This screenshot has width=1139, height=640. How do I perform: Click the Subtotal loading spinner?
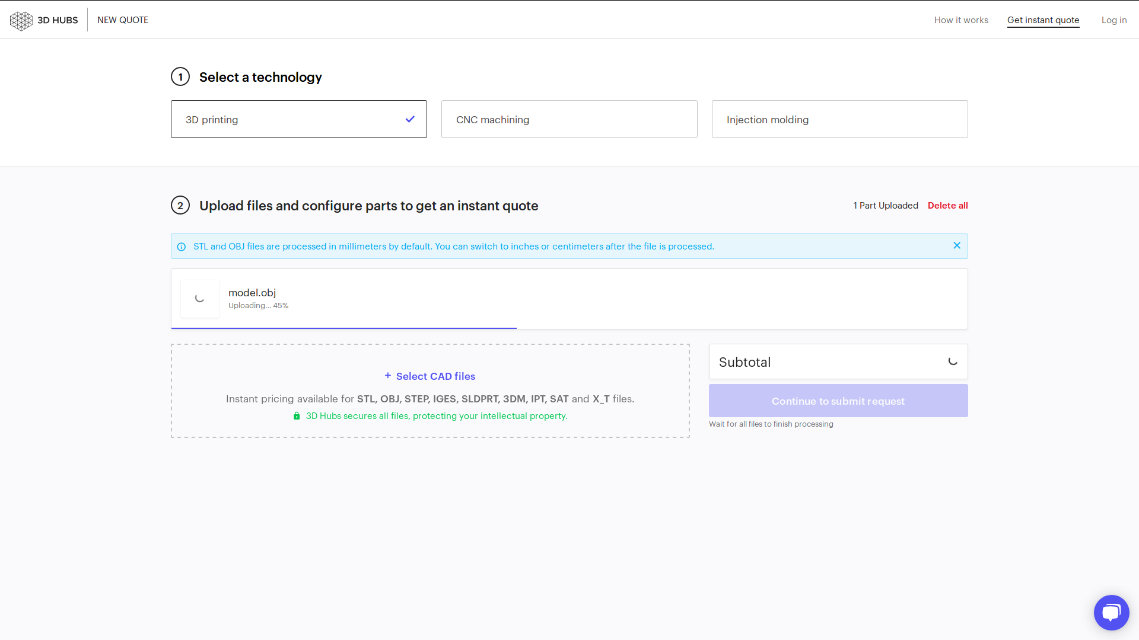[953, 361]
